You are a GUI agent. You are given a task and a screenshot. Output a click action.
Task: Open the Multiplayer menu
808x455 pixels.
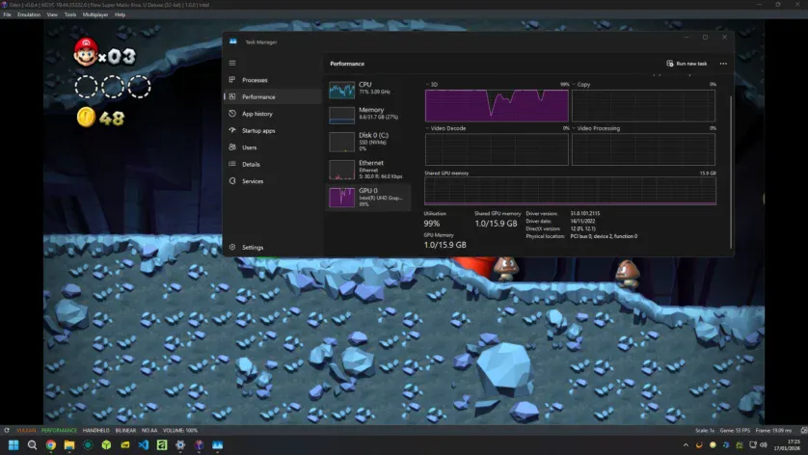95,14
